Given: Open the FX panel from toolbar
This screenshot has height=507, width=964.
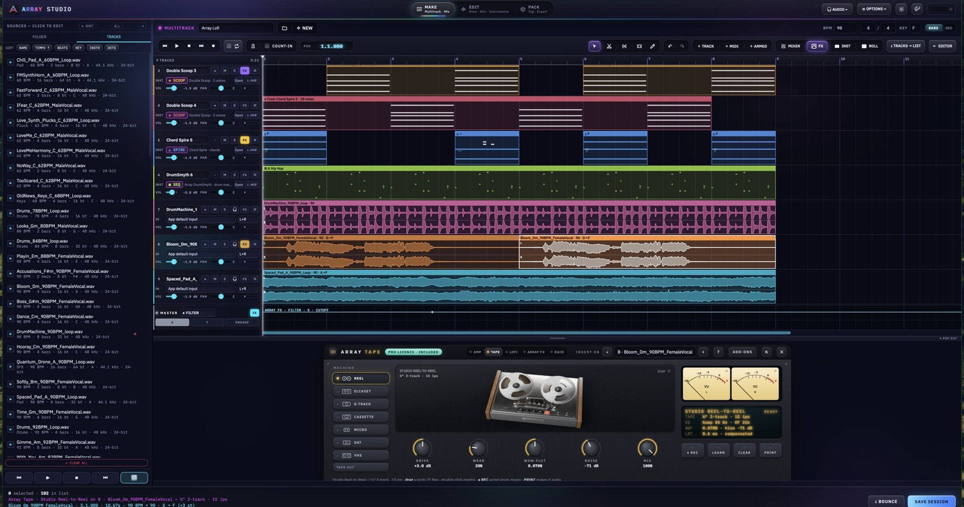Looking at the screenshot, I should [x=817, y=46].
